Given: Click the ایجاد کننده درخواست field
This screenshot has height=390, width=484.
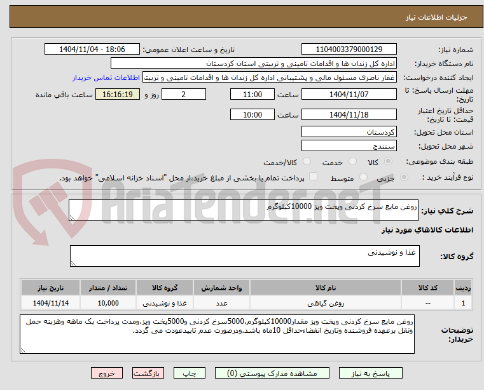Looking at the screenshot, I should (x=270, y=77).
